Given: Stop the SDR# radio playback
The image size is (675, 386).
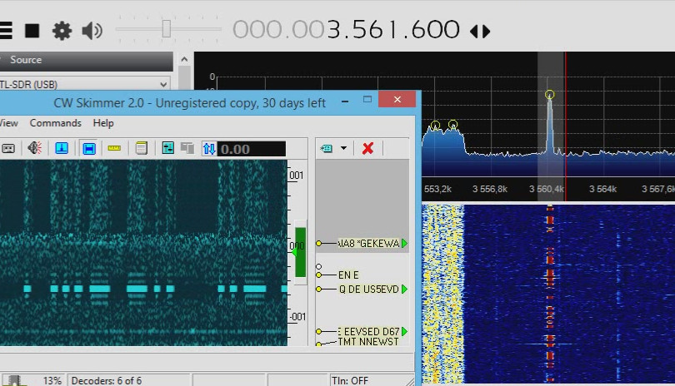Looking at the screenshot, I should (32, 31).
